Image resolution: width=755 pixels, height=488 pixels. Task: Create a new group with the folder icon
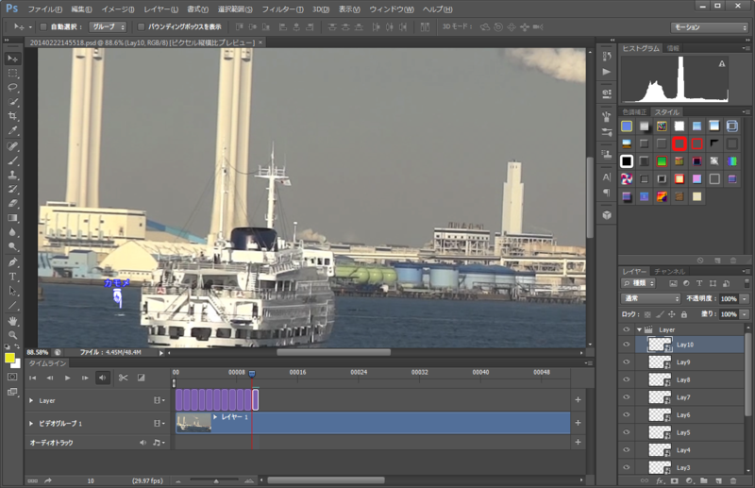(x=703, y=480)
